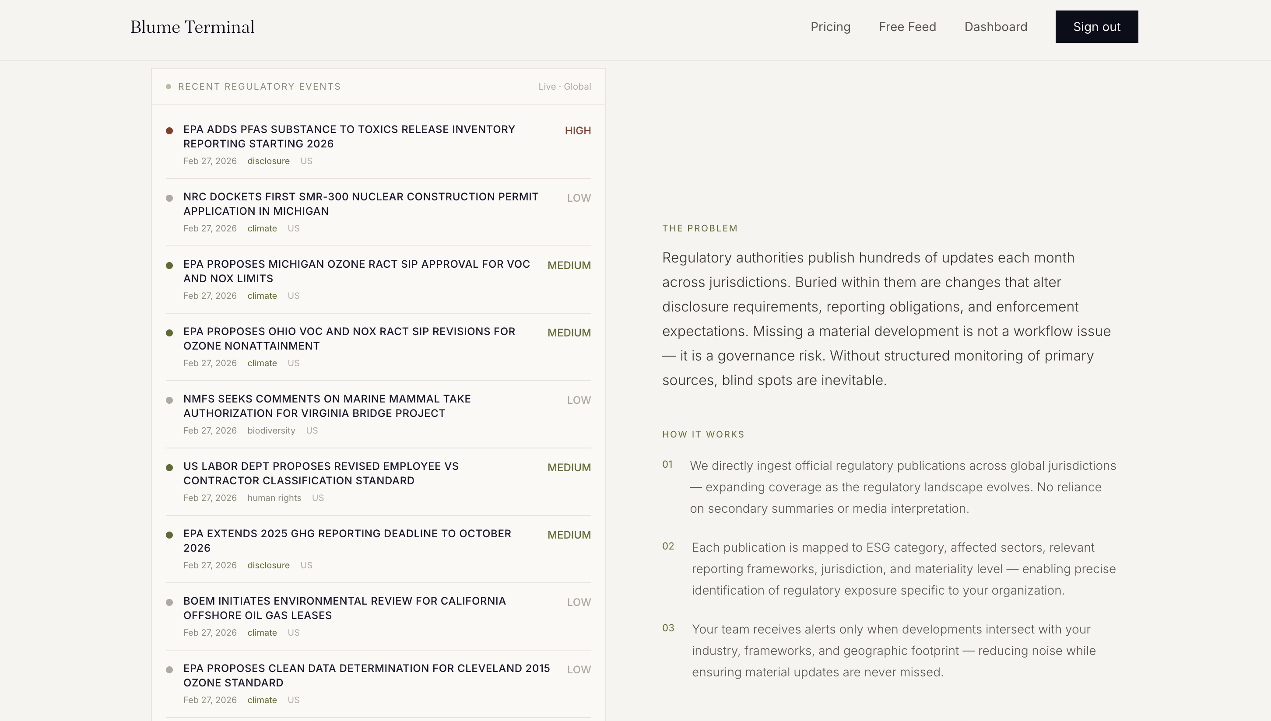Select the climate tag under the NRC event
Screen dimensions: 1271x721
coord(262,228)
